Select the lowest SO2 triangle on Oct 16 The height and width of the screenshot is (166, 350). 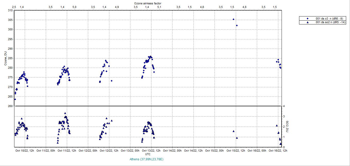(x=281, y=144)
